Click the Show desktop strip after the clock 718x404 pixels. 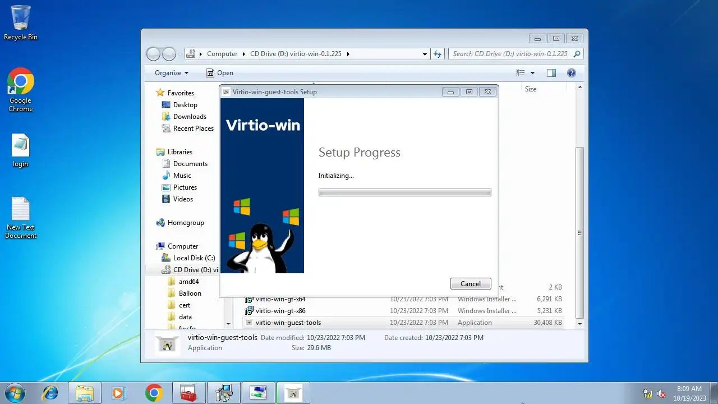pos(714,393)
